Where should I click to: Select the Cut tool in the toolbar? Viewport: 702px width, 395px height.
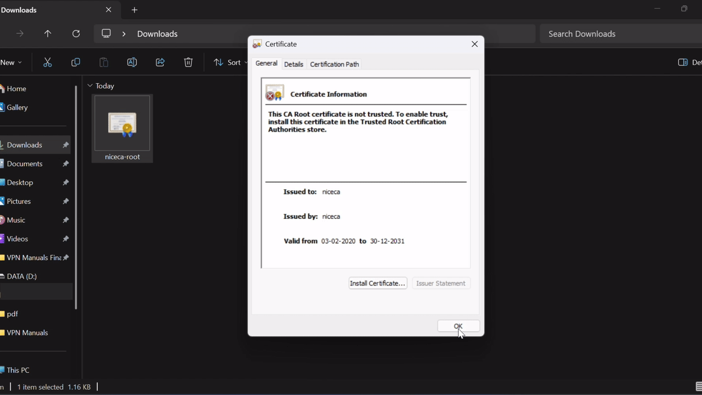click(47, 62)
